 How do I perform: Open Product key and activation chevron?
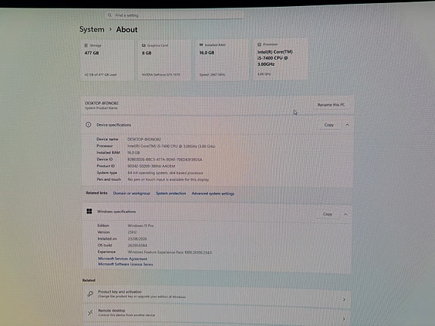click(x=344, y=300)
